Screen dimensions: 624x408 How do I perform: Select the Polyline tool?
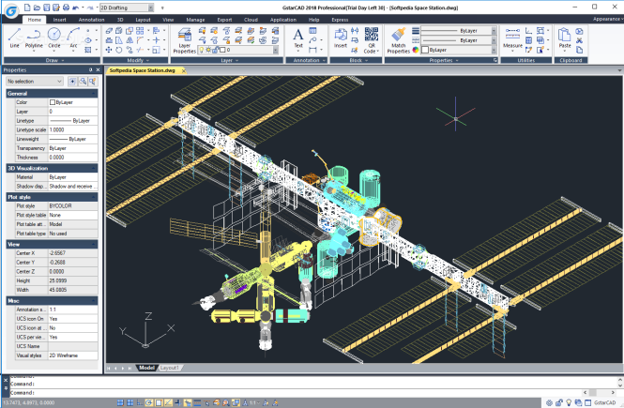pos(36,38)
